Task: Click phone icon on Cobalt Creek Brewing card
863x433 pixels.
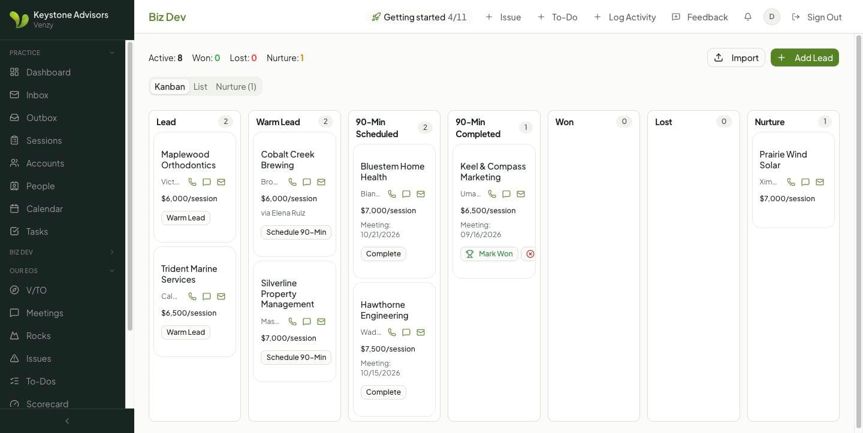Action: tap(292, 182)
